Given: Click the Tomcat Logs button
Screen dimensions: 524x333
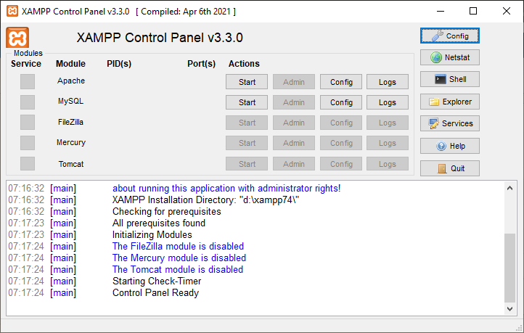Looking at the screenshot, I should pyautogui.click(x=388, y=164).
